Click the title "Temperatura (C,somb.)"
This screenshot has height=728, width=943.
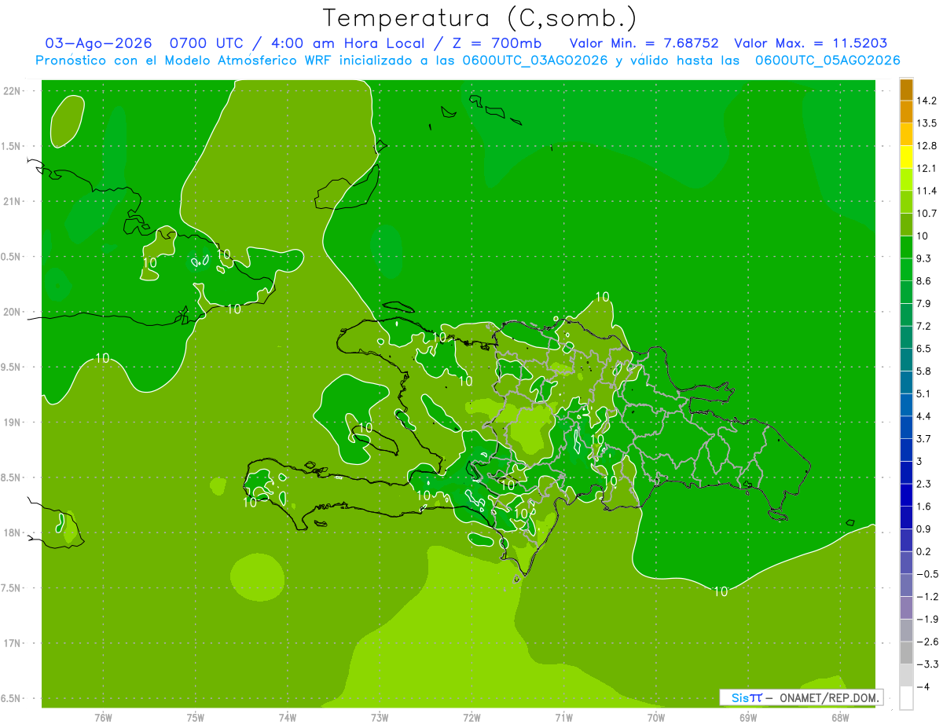click(480, 18)
